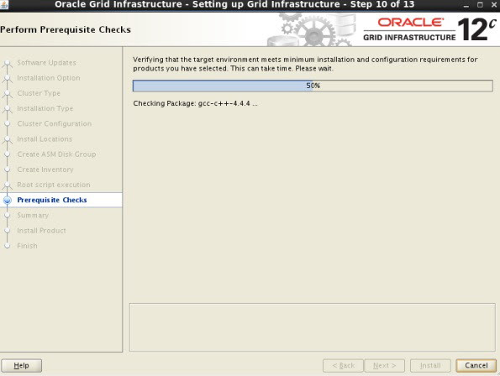
Task: Click the 'Verifying that the target environment' message
Action: (305, 64)
